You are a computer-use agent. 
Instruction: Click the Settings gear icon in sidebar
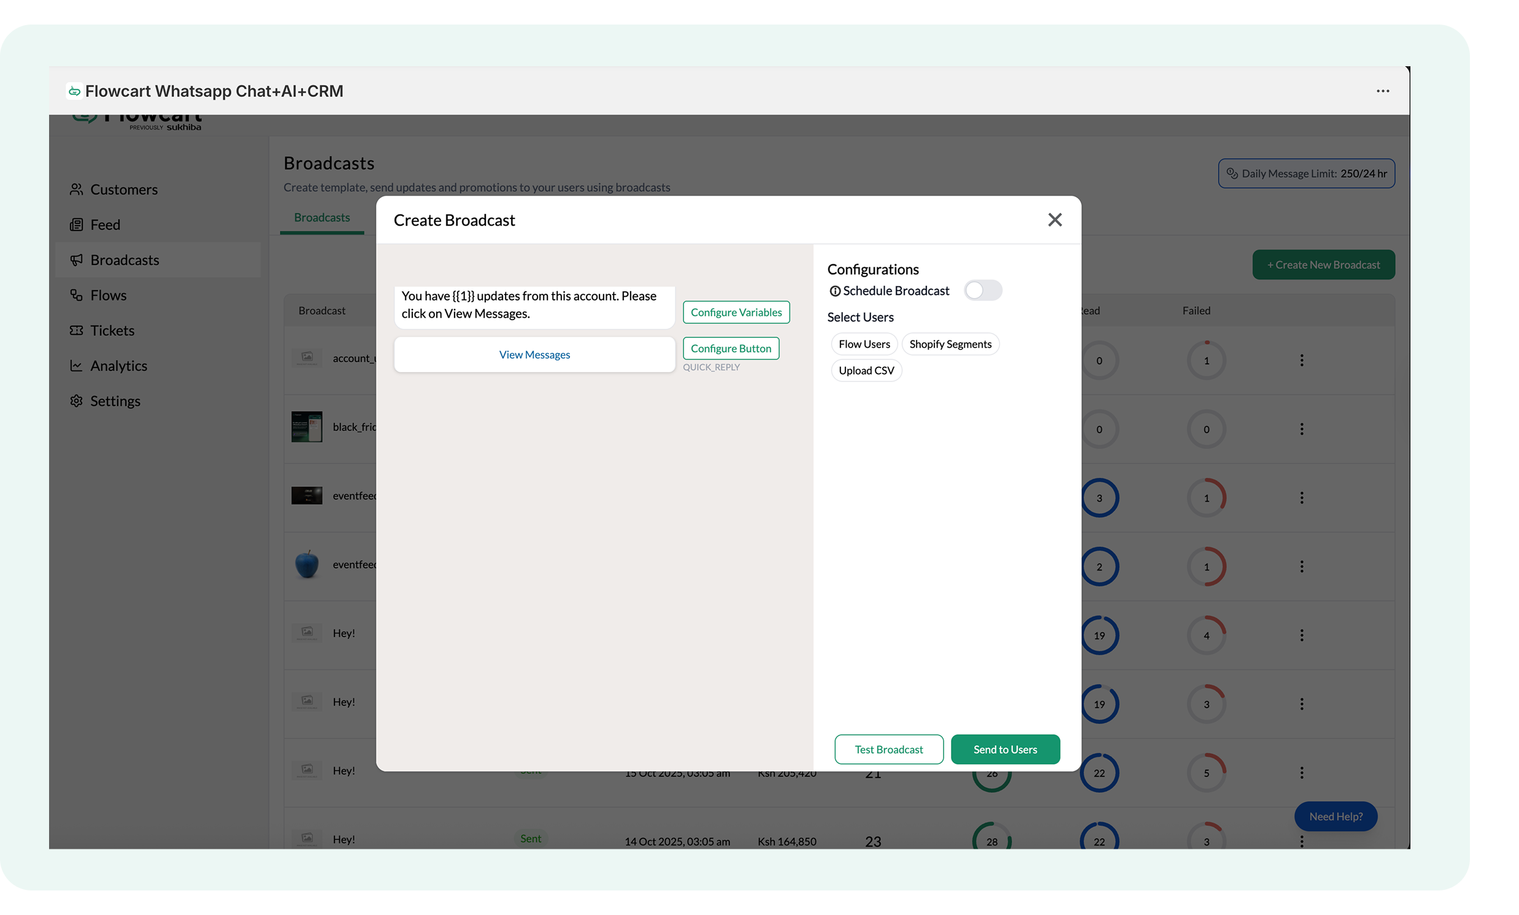[76, 401]
